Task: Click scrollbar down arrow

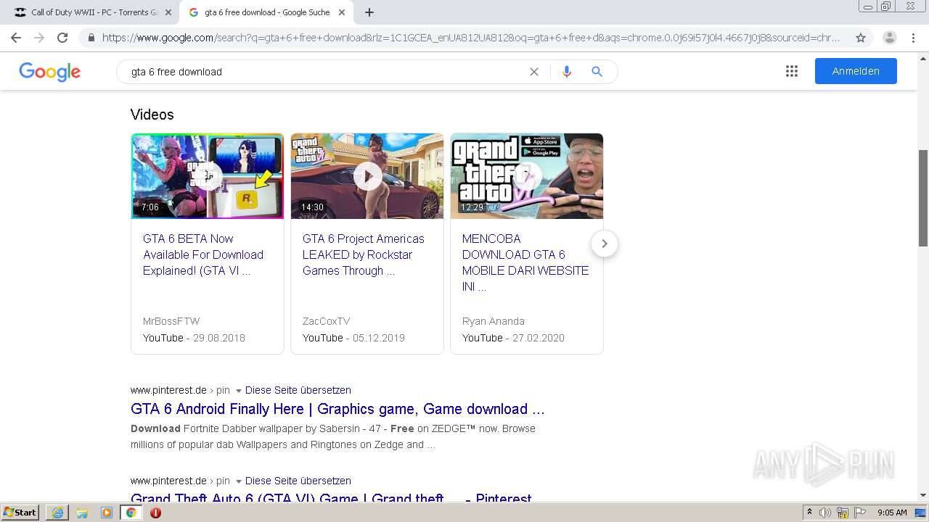Action: pos(923,496)
